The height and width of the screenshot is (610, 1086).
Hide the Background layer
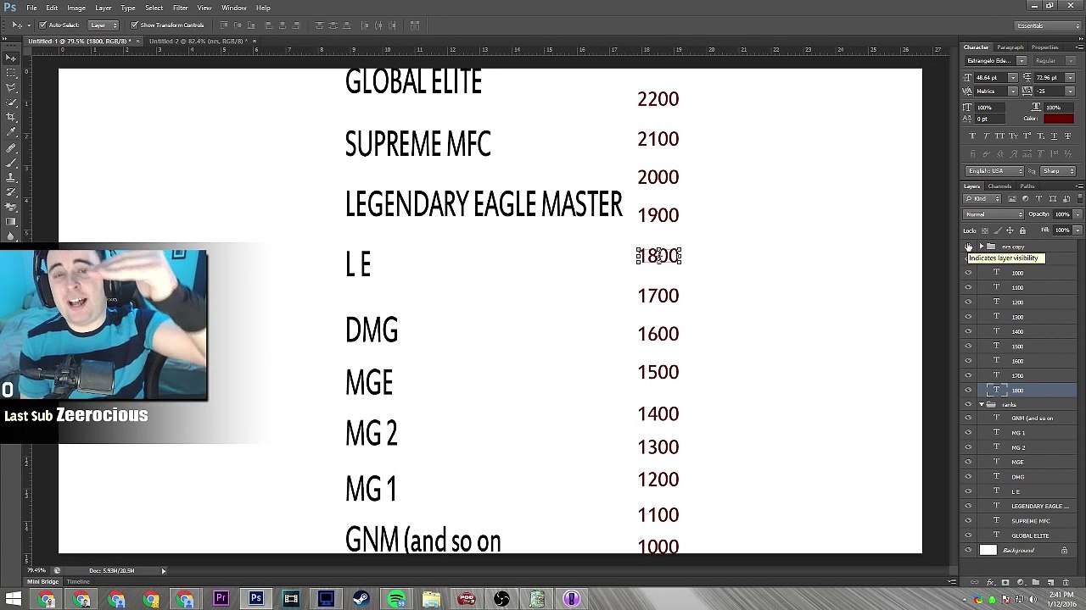[968, 550]
